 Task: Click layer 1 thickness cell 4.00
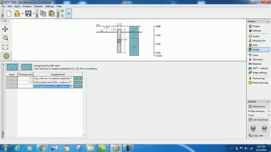click(25, 78)
